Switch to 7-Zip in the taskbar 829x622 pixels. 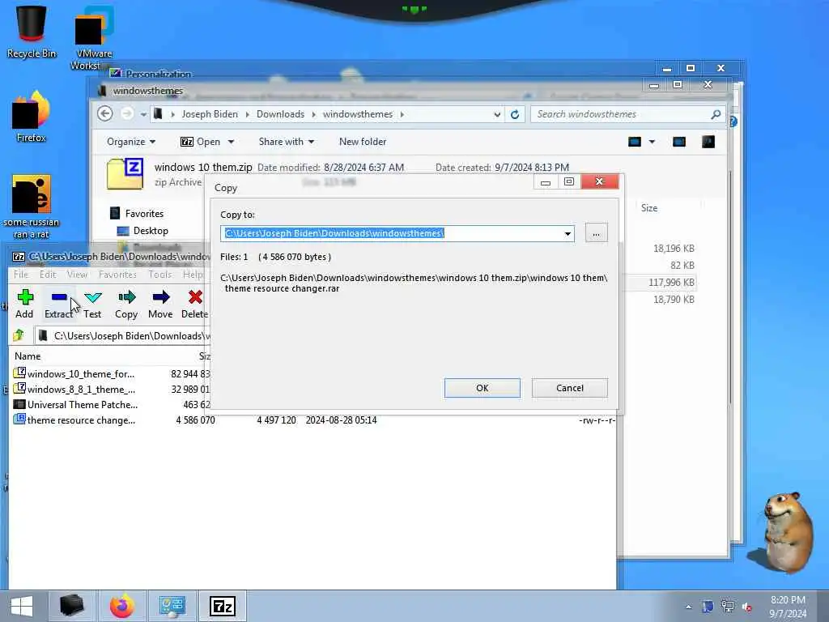coord(222,606)
